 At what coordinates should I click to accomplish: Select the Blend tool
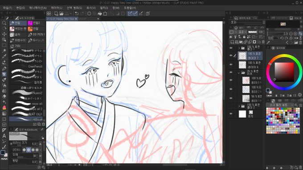click(4, 91)
